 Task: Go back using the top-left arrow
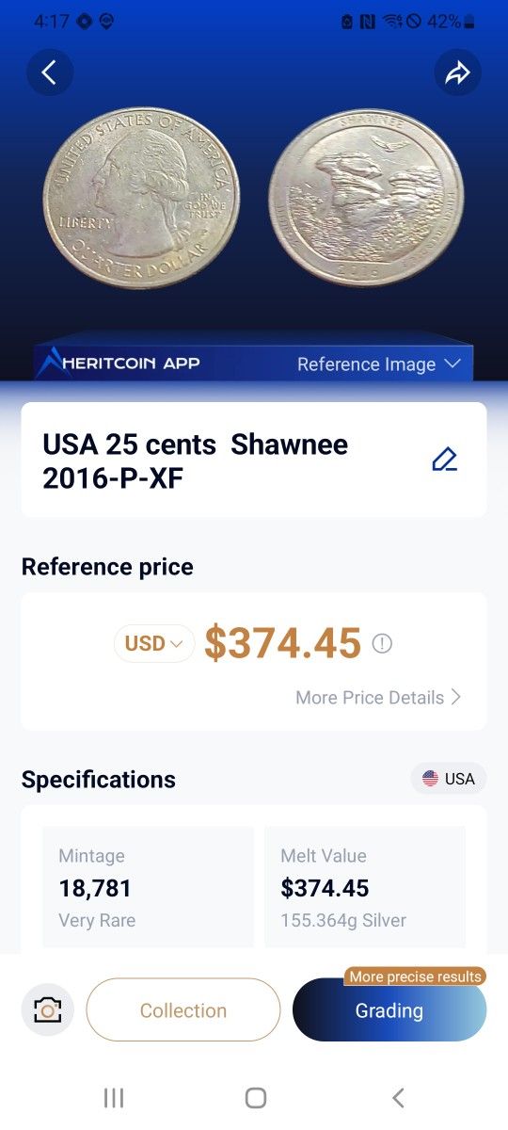coord(50,73)
